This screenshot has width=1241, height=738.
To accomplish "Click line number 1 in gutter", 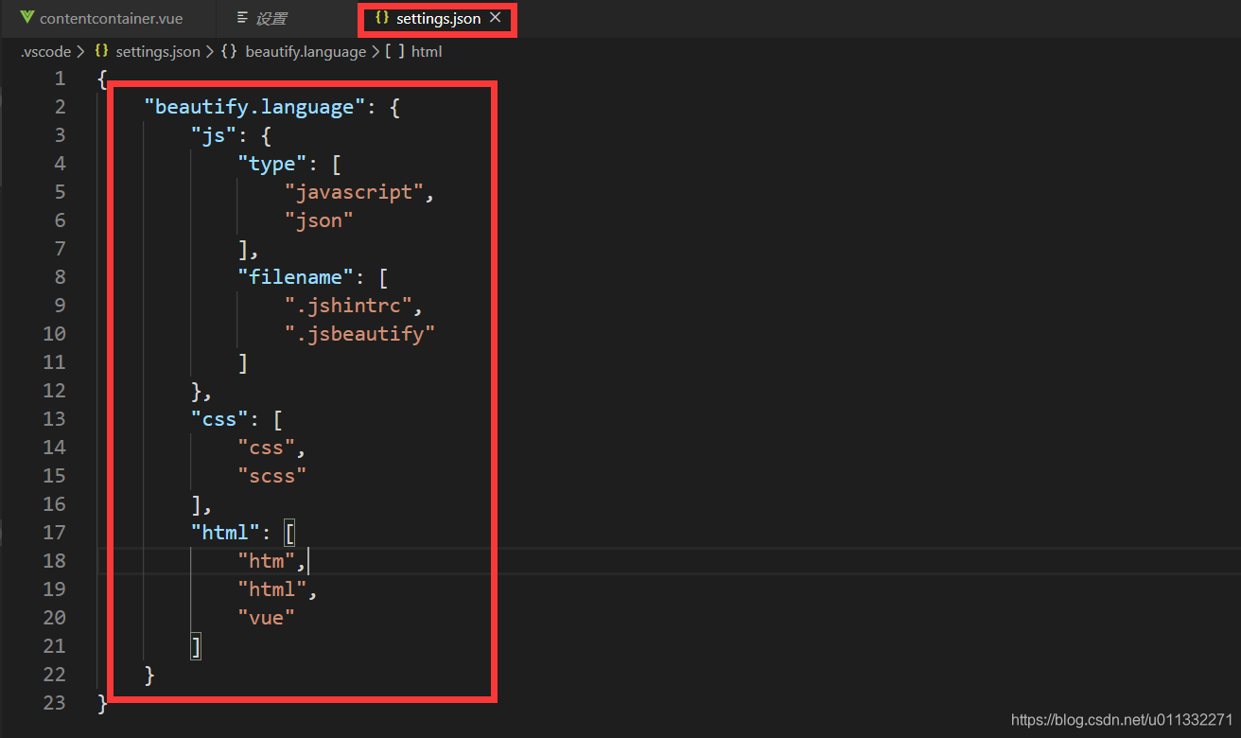I will pyautogui.click(x=61, y=79).
